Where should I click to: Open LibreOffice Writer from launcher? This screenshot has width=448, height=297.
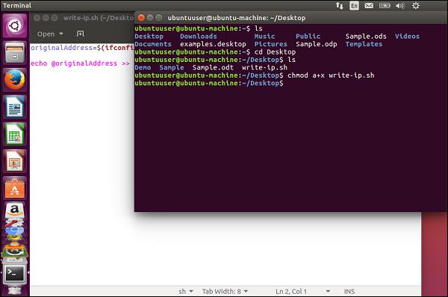15,107
